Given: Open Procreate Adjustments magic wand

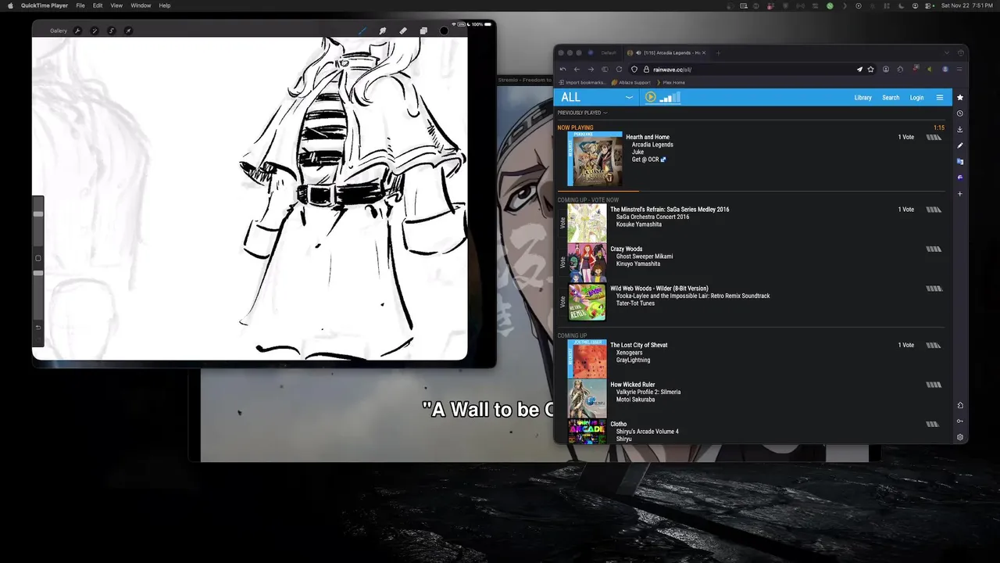Looking at the screenshot, I should (x=95, y=30).
